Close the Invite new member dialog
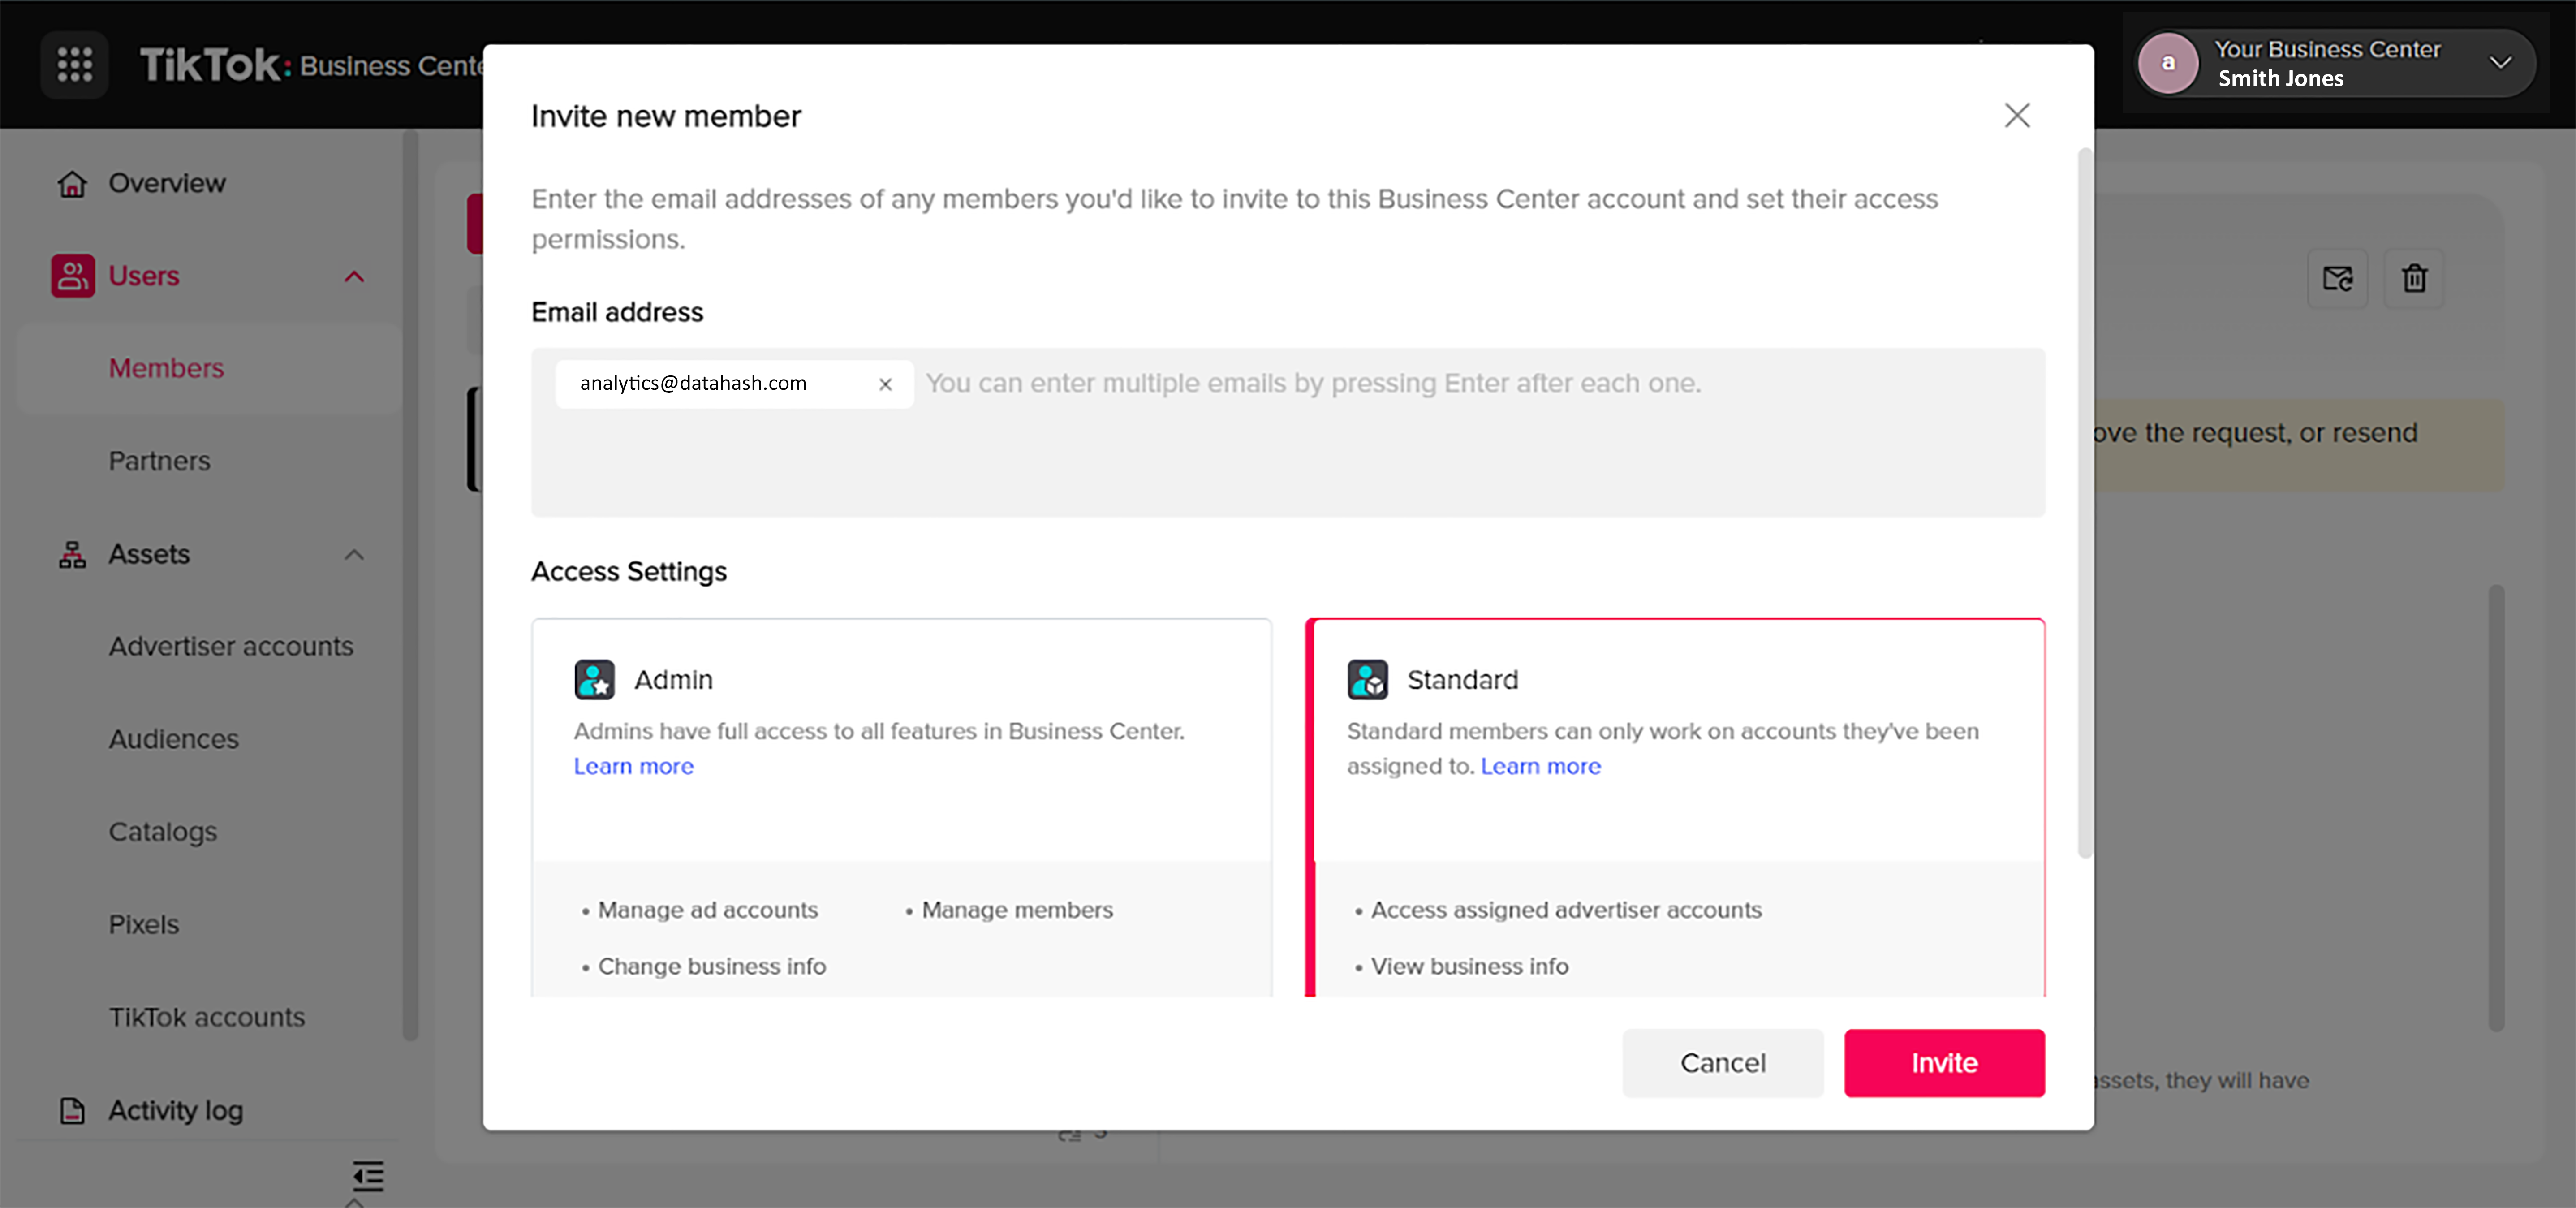The height and width of the screenshot is (1208, 2576). coord(2017,116)
